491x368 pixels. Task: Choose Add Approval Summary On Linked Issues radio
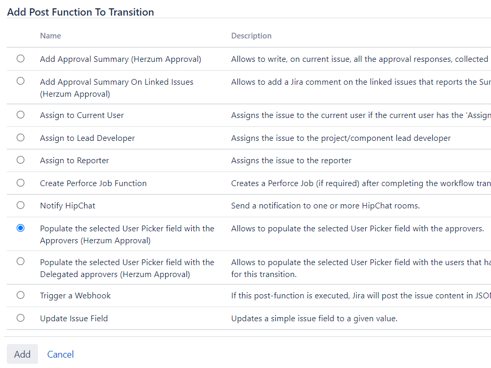pos(20,81)
